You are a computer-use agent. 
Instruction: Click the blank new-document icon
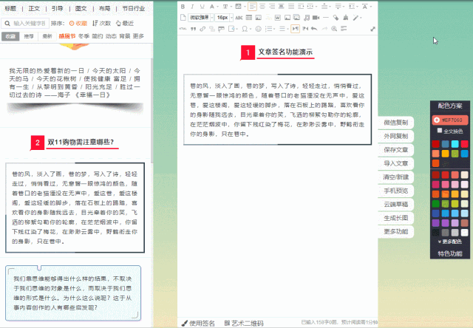pyautogui.click(x=183, y=18)
